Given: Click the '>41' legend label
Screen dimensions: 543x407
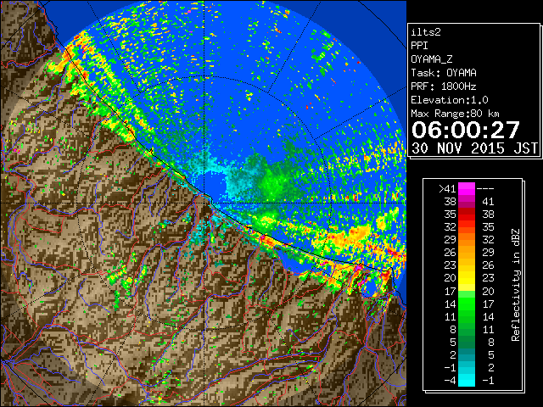Looking at the screenshot, I should tap(447, 189).
